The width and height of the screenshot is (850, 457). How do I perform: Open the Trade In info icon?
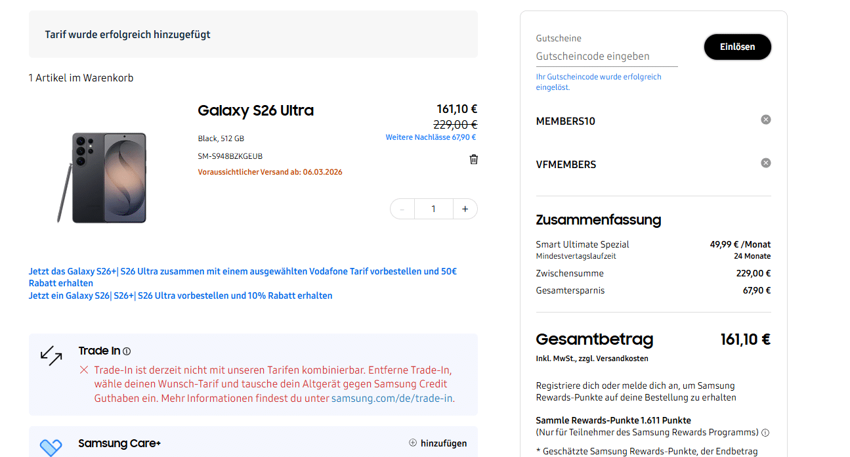pyautogui.click(x=127, y=351)
